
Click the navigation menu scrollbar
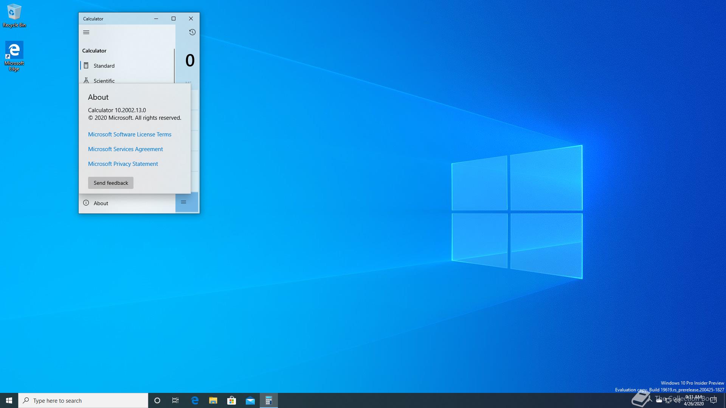174,66
